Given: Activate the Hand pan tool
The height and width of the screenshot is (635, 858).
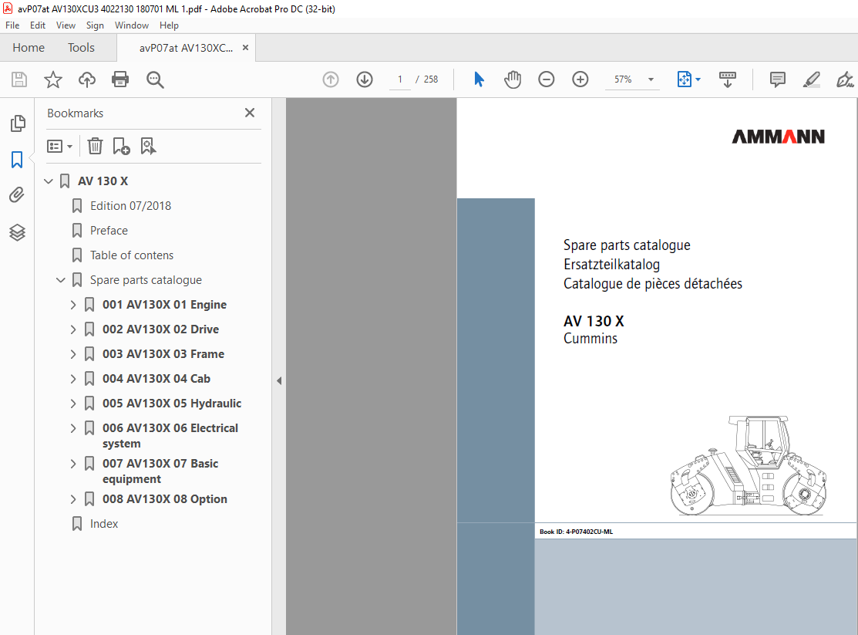Looking at the screenshot, I should (x=513, y=79).
